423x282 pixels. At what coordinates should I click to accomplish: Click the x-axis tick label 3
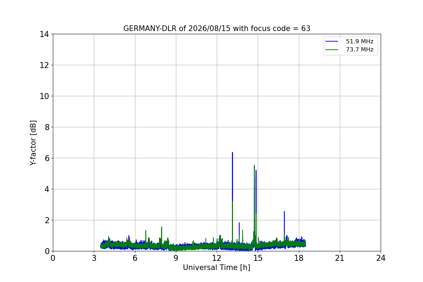tap(94, 258)
